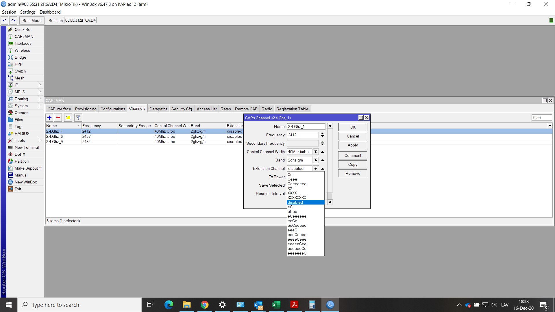The width and height of the screenshot is (555, 312).
Task: Switch to Provisioning tab
Action: [86, 109]
